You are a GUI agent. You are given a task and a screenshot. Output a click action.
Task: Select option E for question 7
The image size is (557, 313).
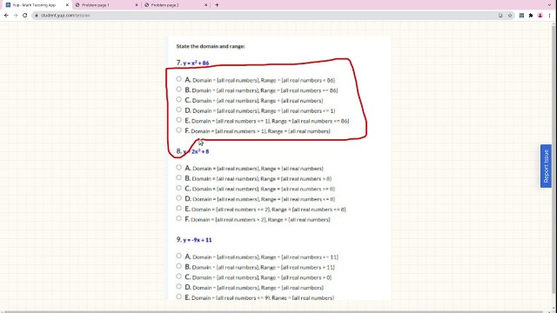[178, 120]
